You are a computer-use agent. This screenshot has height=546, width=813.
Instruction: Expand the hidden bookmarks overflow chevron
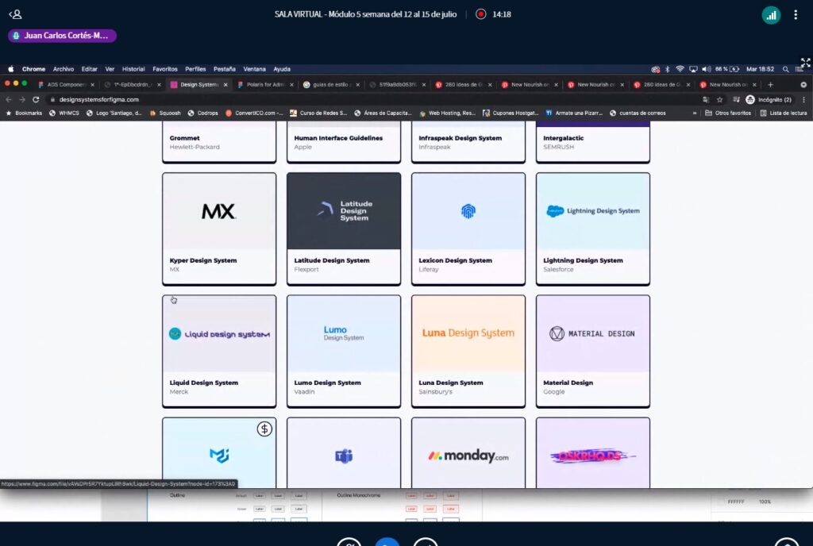[x=695, y=113]
